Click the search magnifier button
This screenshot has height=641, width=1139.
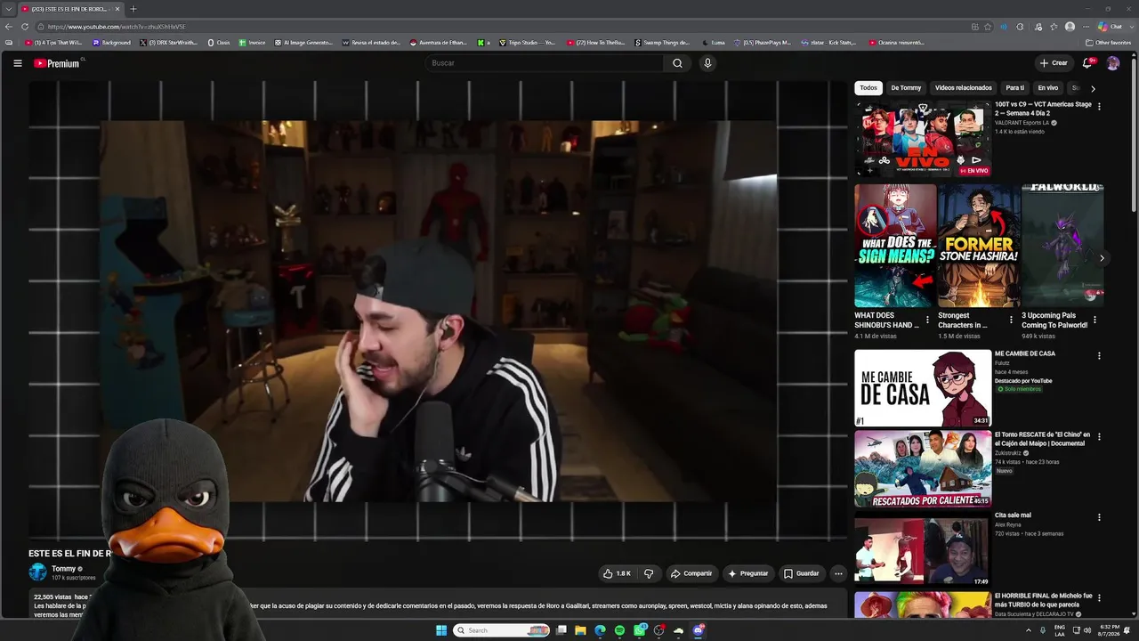coord(677,63)
